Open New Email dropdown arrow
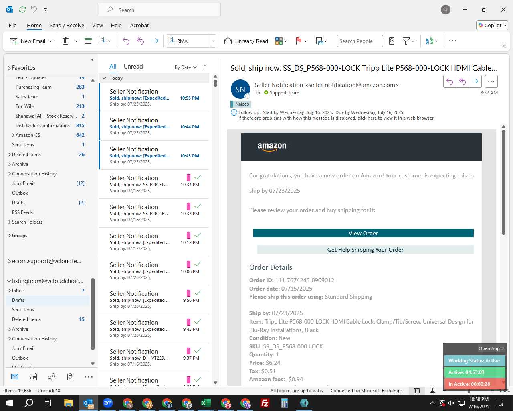The height and width of the screenshot is (411, 513). click(x=50, y=41)
